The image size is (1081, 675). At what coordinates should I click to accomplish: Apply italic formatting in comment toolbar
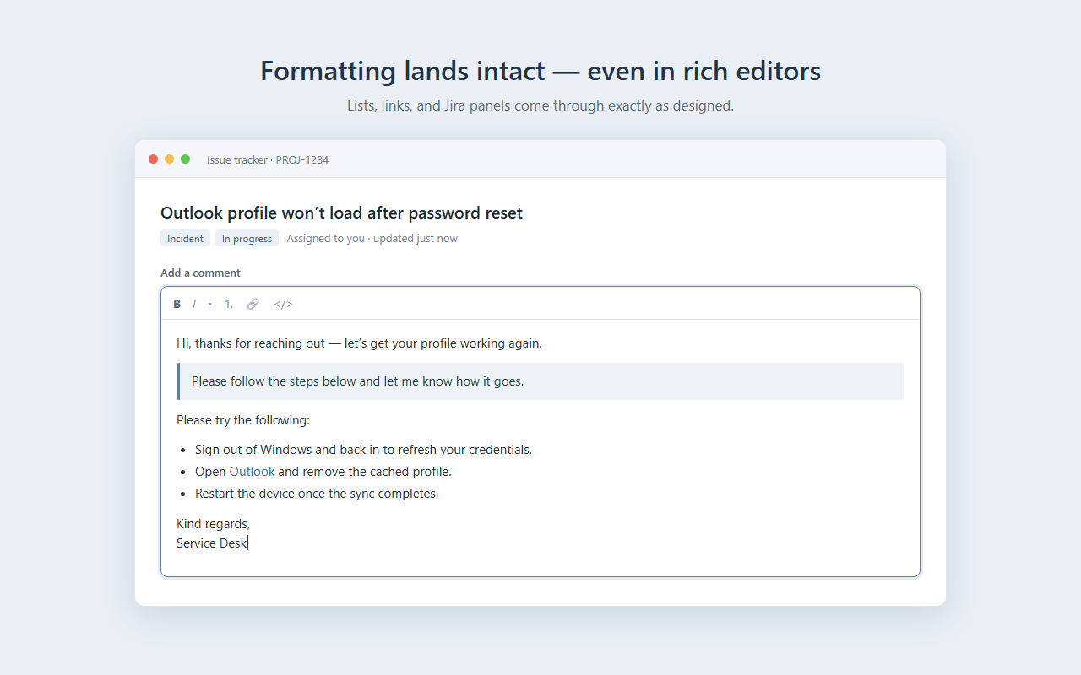coord(194,304)
